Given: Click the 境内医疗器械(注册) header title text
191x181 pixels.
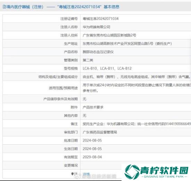Looking at the screenshot, I should pos(25,7).
